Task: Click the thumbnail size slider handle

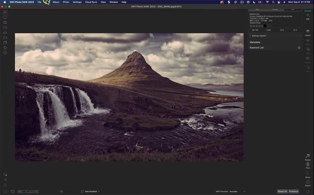Action: pos(61,191)
